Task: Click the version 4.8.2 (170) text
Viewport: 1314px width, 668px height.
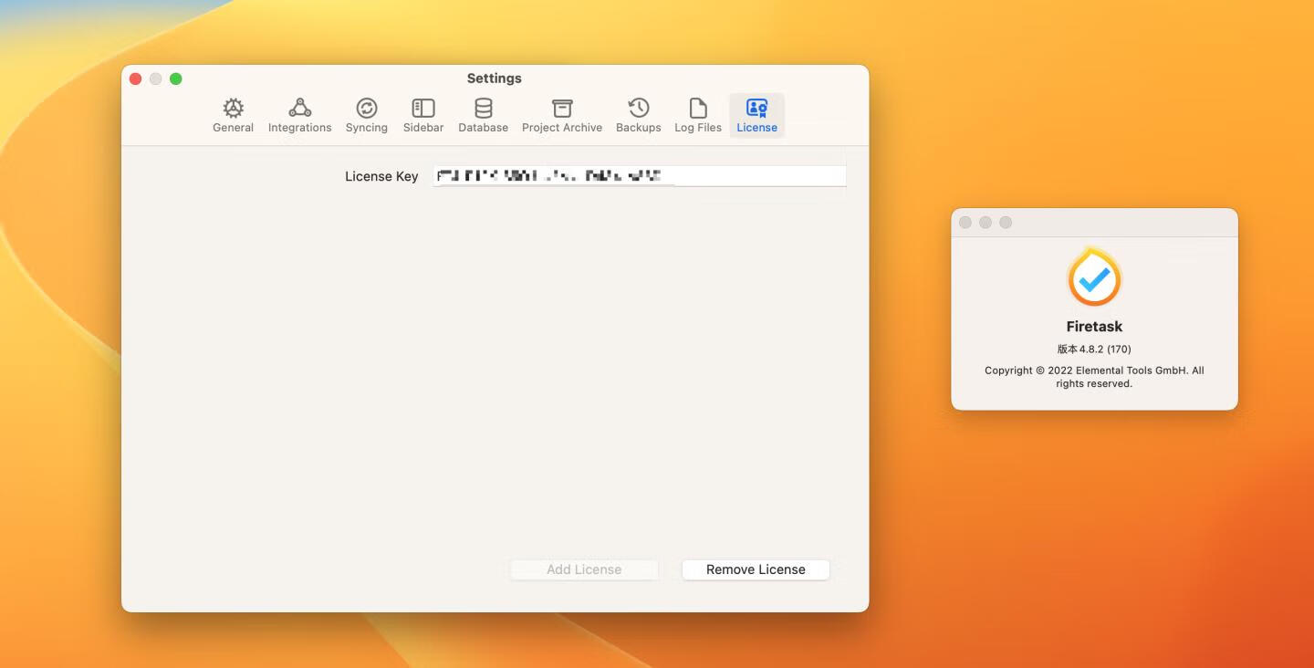Action: (x=1094, y=349)
